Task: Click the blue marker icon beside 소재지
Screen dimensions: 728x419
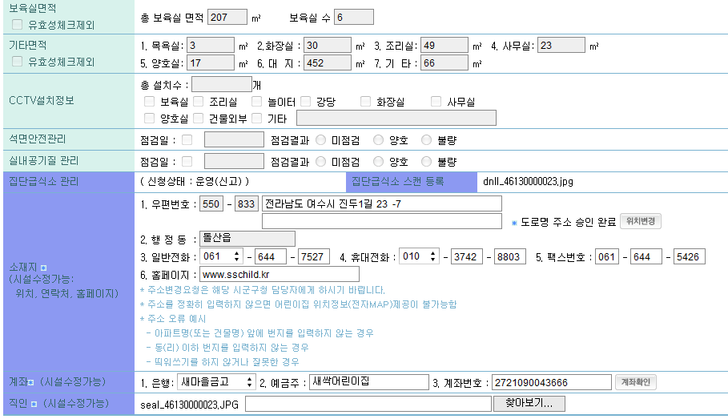Action: [43, 268]
